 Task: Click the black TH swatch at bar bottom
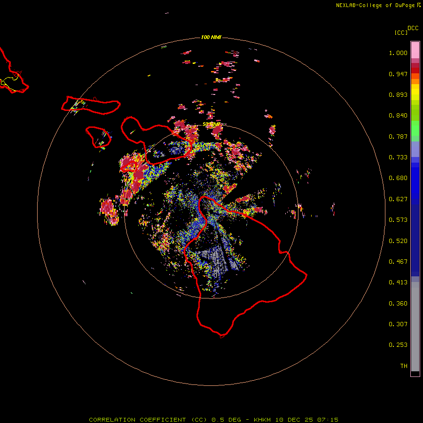pyautogui.click(x=415, y=374)
